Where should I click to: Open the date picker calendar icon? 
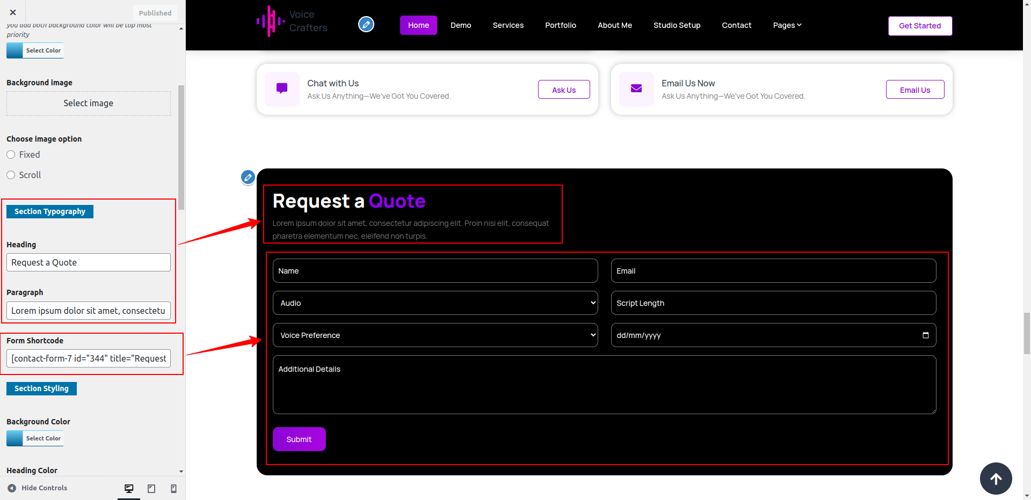(x=925, y=335)
